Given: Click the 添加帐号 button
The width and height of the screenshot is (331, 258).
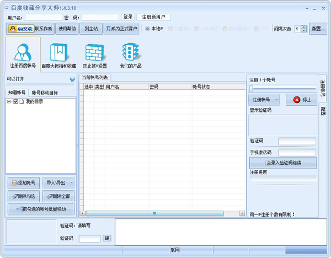Looking at the screenshot, I should 24,183.
